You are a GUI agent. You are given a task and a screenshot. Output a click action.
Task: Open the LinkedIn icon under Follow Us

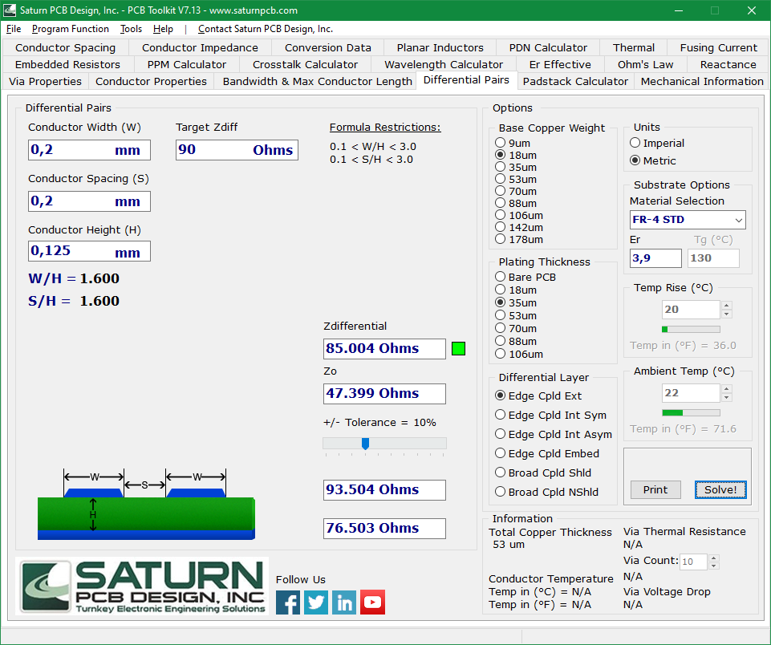(x=344, y=602)
